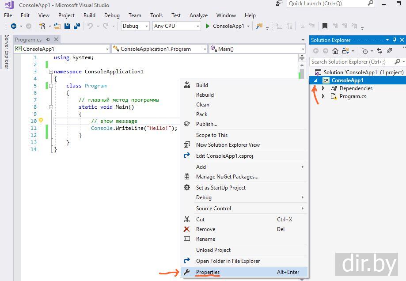Toggle Solution Explorer auto-hide pin
Image resolution: width=406 pixels, height=281 pixels.
tap(395, 40)
